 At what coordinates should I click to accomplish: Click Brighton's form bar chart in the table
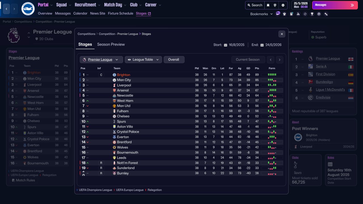click(x=272, y=75)
